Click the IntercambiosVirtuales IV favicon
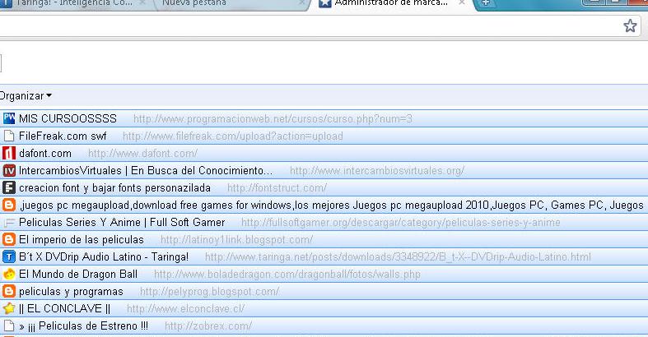The width and height of the screenshot is (648, 337). click(x=9, y=171)
